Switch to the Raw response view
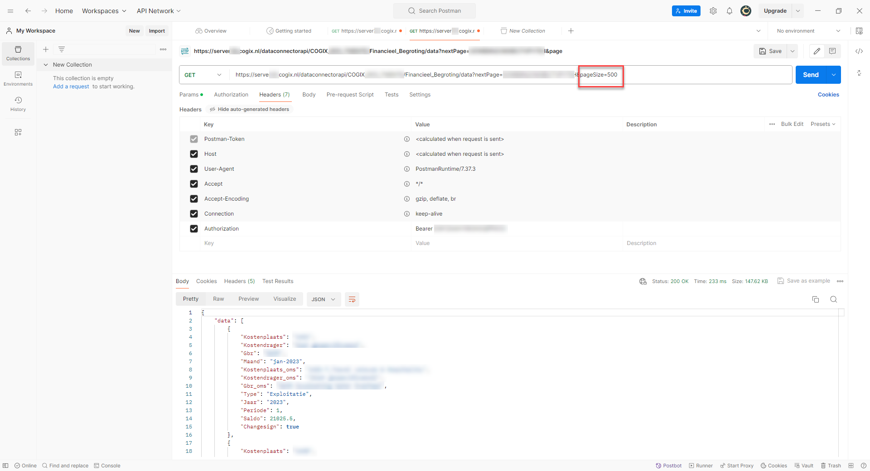 tap(218, 299)
